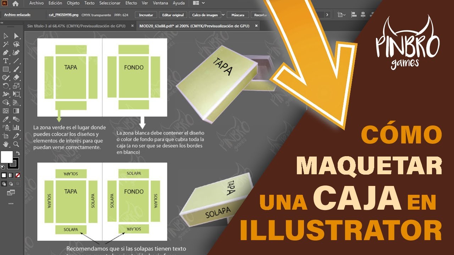Open the Home screen icon

coord(15,4)
